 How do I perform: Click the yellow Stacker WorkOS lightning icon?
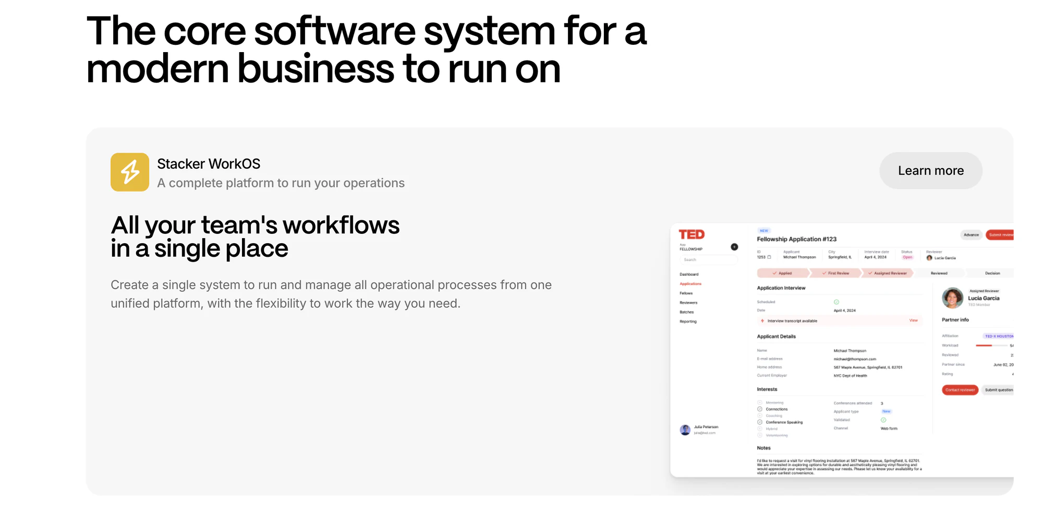130,172
